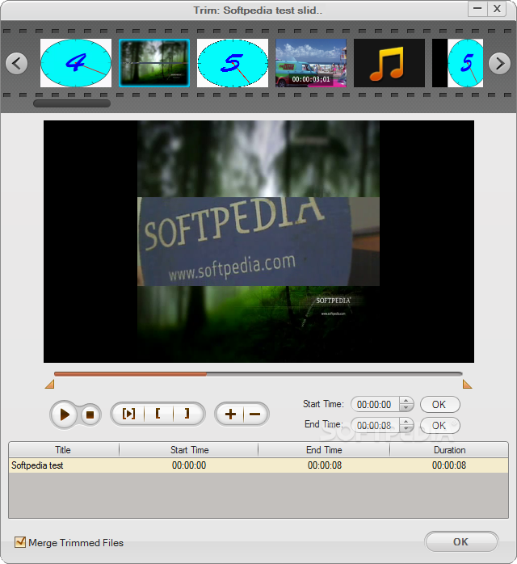Click the Start Time input field
This screenshot has height=564, width=517.
click(374, 405)
